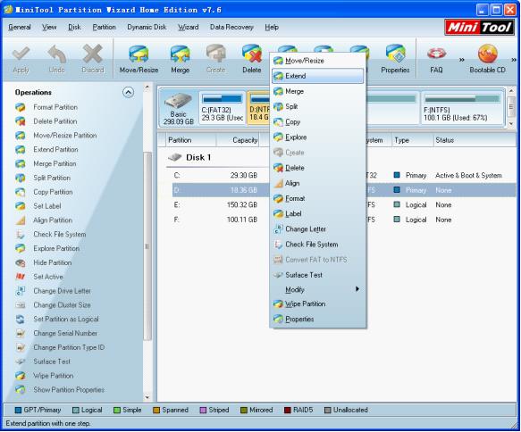The height and width of the screenshot is (432, 521).
Task: Open the Dynamic Disk menu
Action: click(147, 27)
